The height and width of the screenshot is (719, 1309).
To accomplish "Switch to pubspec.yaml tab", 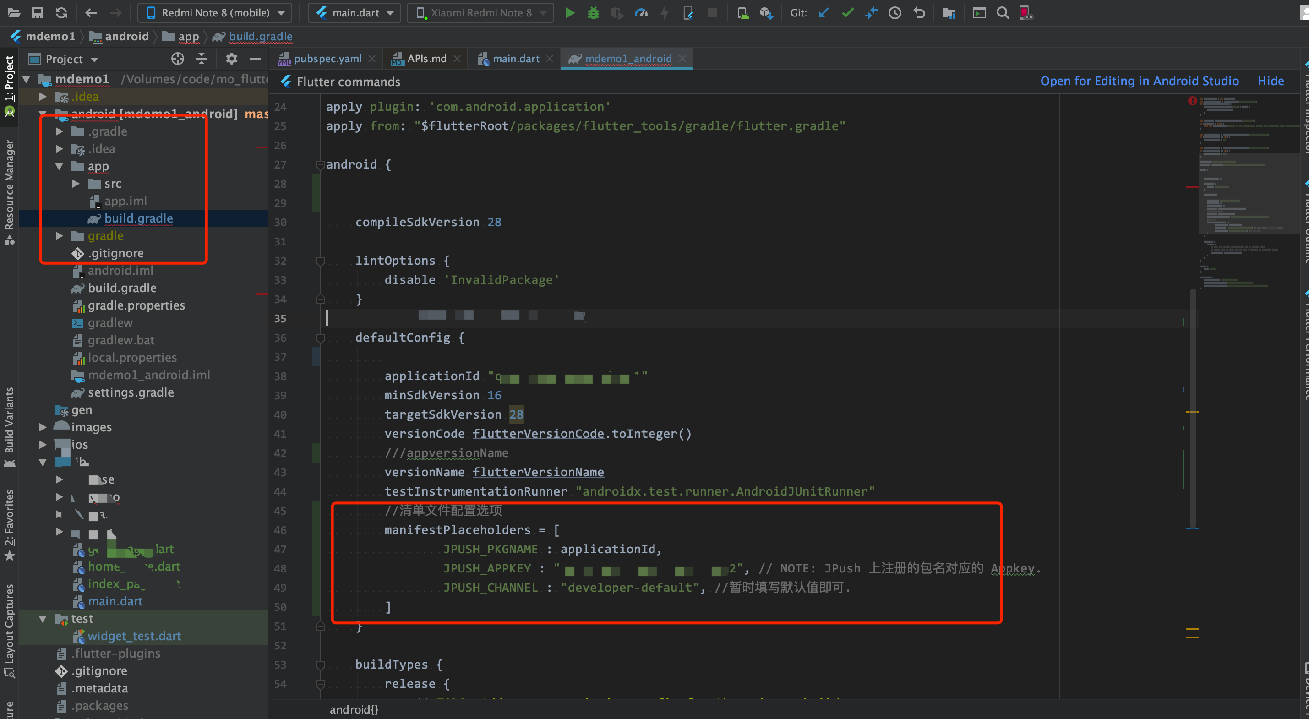I will tap(327, 59).
